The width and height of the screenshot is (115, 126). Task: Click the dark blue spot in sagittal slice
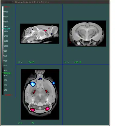point(52,34)
